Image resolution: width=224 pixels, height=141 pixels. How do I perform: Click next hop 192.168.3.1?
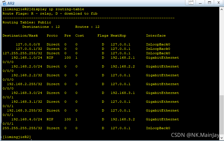pos(123,93)
